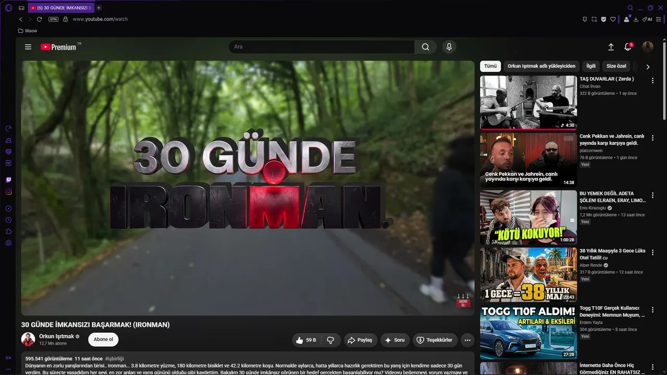The height and width of the screenshot is (375, 667).
Task: Dislike the video
Action: (x=330, y=340)
